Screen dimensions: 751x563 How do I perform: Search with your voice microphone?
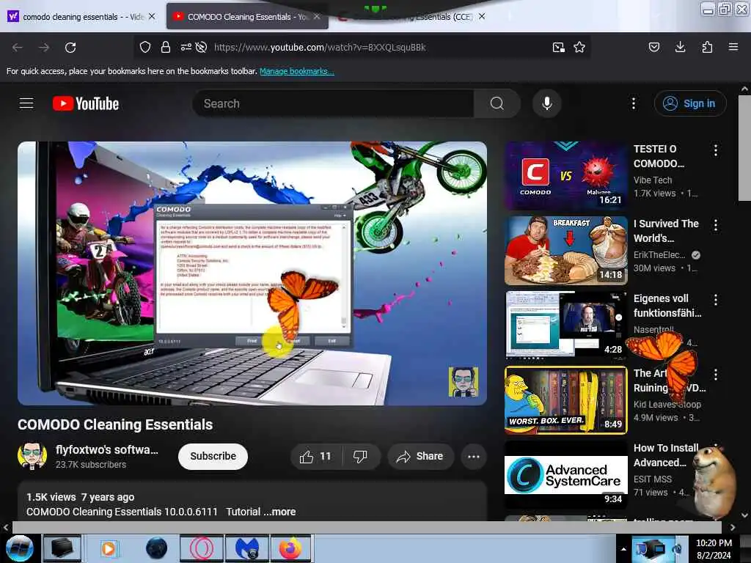(x=547, y=103)
